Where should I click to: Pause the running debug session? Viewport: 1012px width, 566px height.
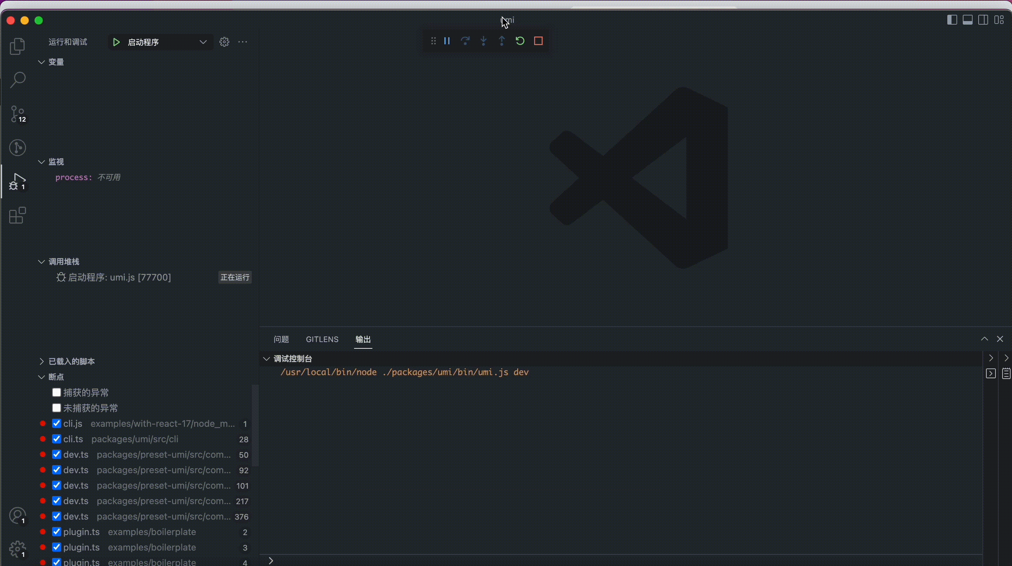pyautogui.click(x=447, y=41)
